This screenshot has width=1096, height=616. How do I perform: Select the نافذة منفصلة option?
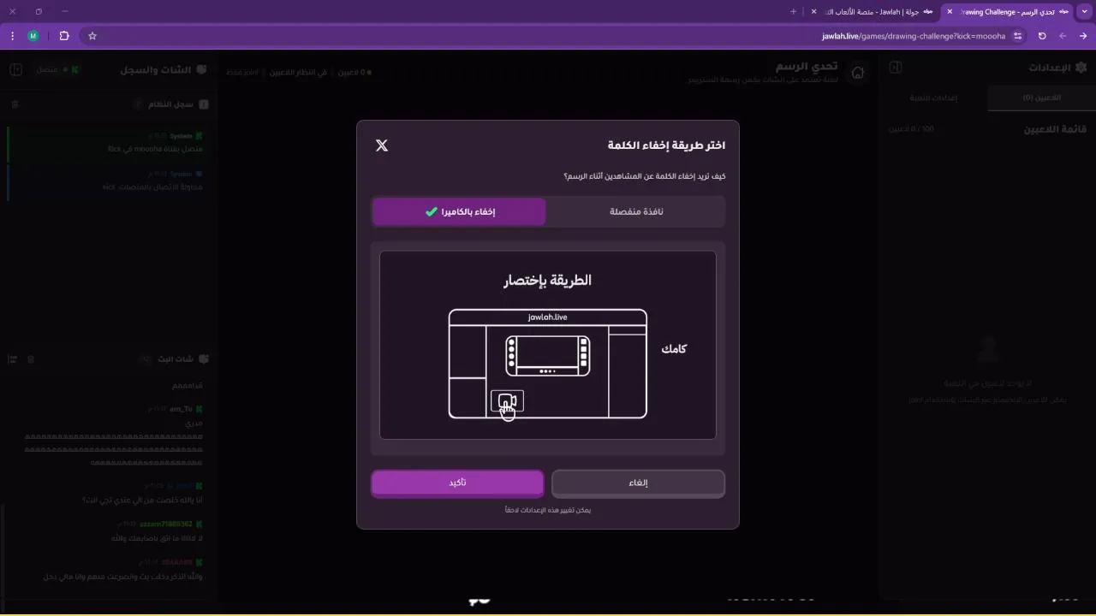(x=636, y=211)
